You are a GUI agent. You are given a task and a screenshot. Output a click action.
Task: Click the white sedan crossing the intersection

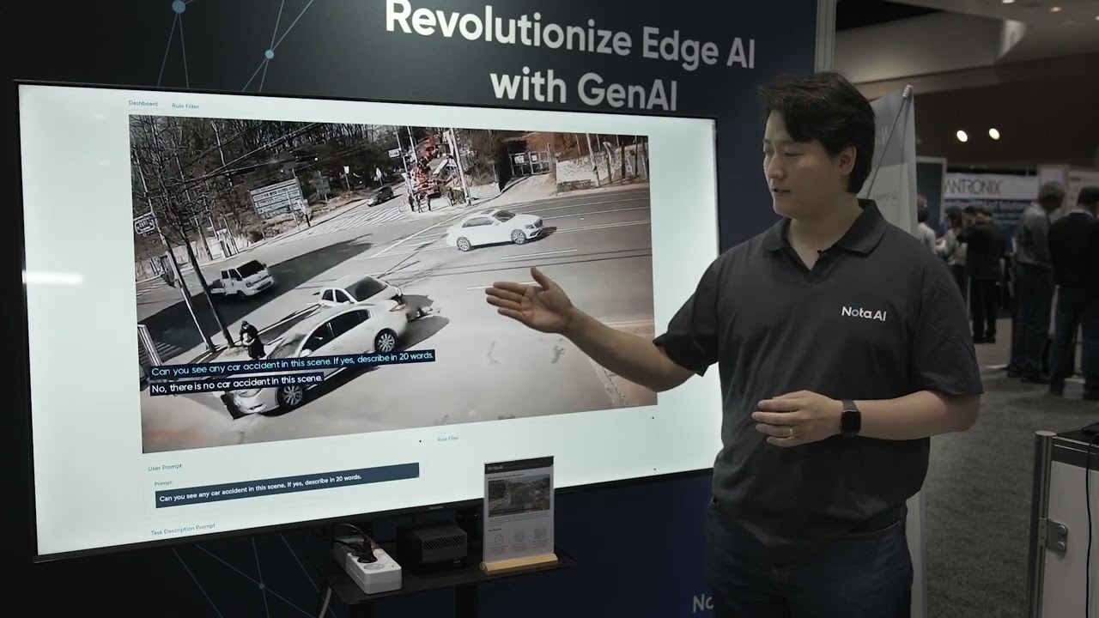pos(495,228)
